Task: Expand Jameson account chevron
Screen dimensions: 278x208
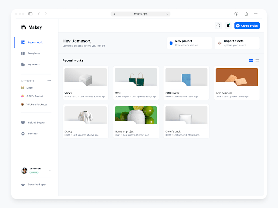Action: (x=50, y=171)
